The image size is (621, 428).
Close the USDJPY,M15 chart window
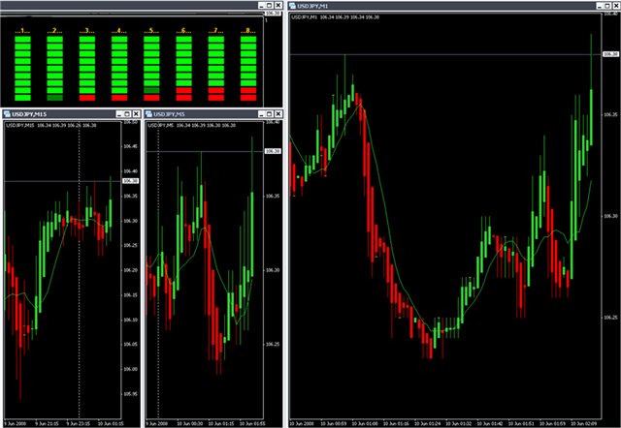pyautogui.click(x=133, y=113)
